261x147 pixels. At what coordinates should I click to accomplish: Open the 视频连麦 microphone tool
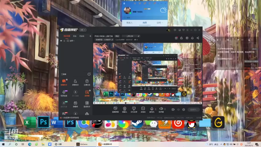click(x=64, y=93)
